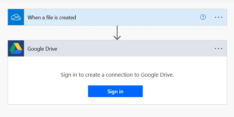
Task: Click the canvas gap left of the connector arrow
Action: [x=58, y=33]
